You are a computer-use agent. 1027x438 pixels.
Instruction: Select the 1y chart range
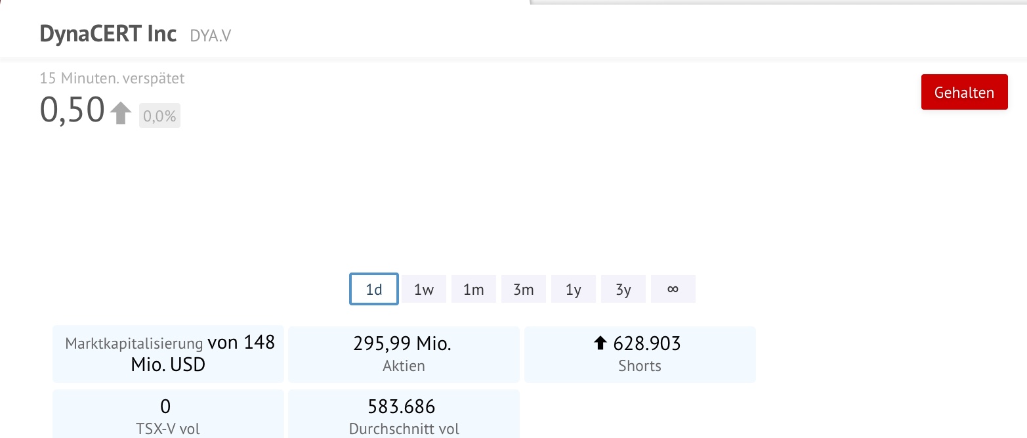574,289
